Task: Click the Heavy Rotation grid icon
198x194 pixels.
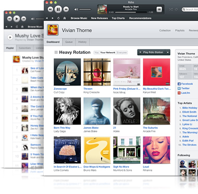Action: pos(56,52)
